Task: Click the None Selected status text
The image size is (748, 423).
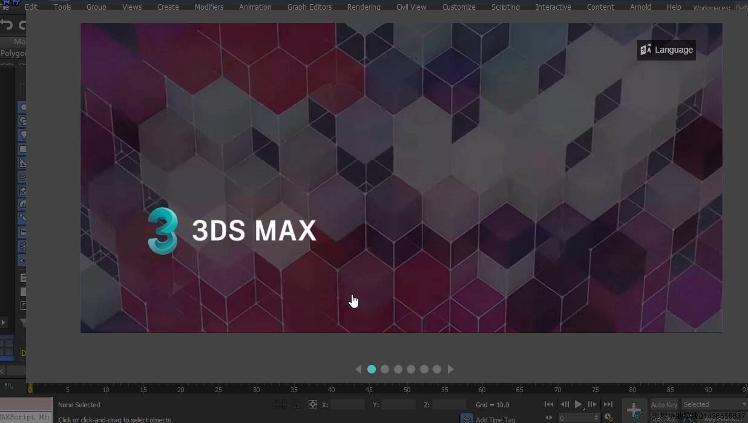Action: click(x=79, y=405)
